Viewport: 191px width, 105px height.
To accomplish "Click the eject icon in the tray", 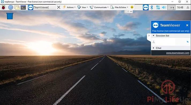I will [188, 7].
